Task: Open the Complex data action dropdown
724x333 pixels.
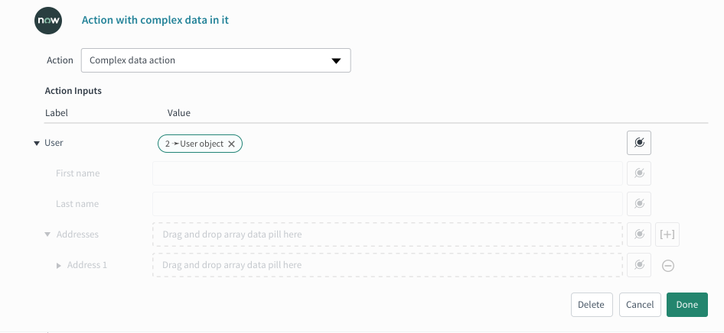Action: pyautogui.click(x=216, y=60)
